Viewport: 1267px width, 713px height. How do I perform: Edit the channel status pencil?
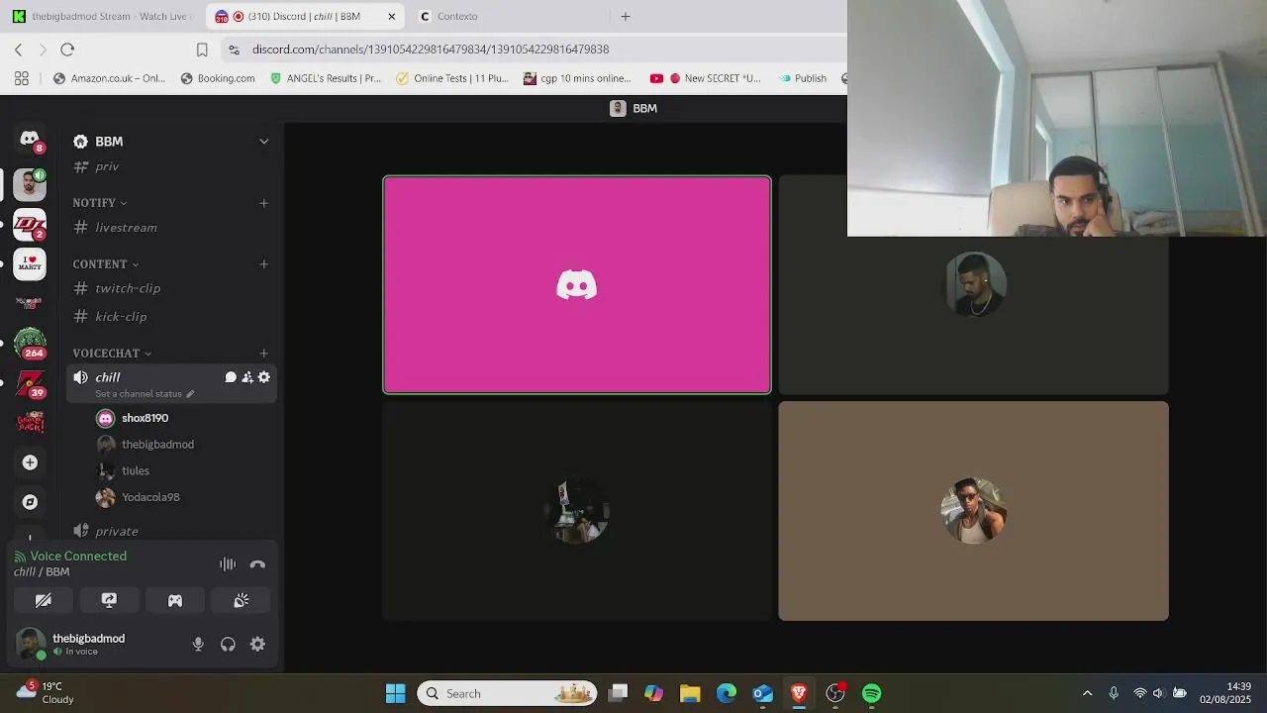coord(190,394)
